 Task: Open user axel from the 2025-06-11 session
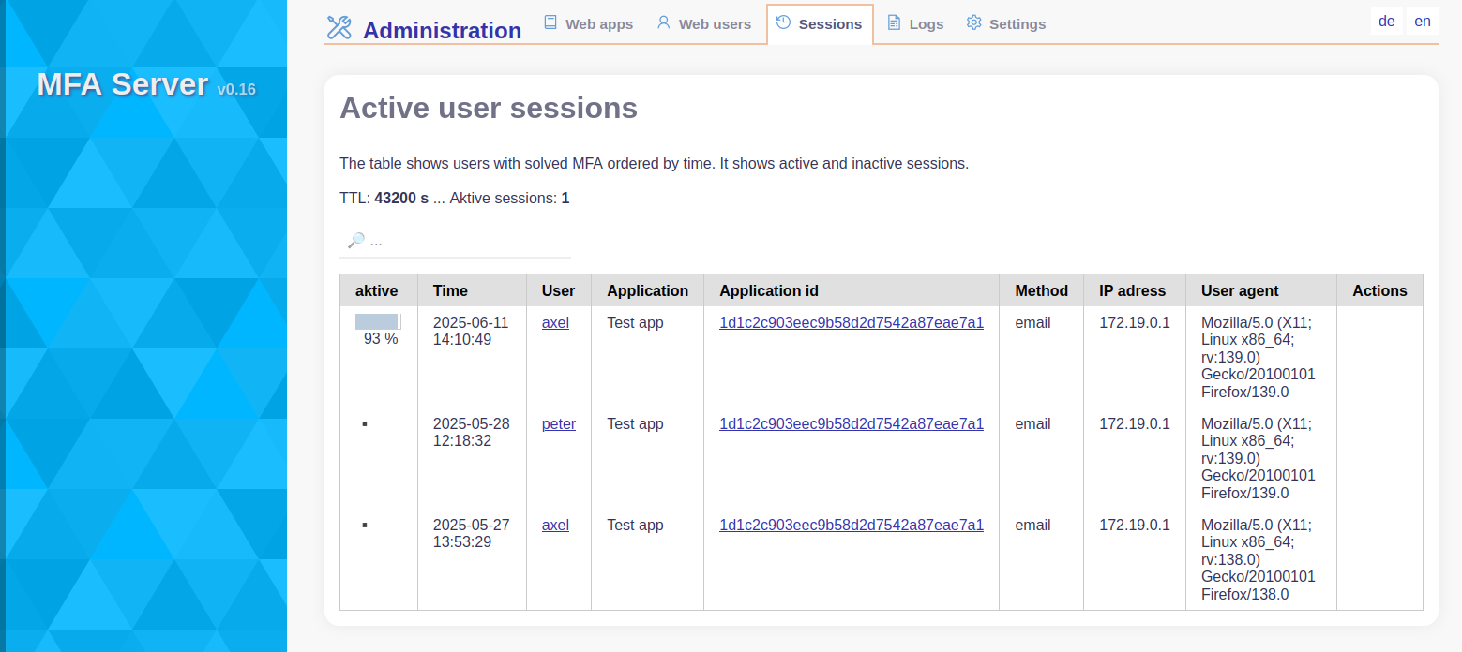click(555, 323)
